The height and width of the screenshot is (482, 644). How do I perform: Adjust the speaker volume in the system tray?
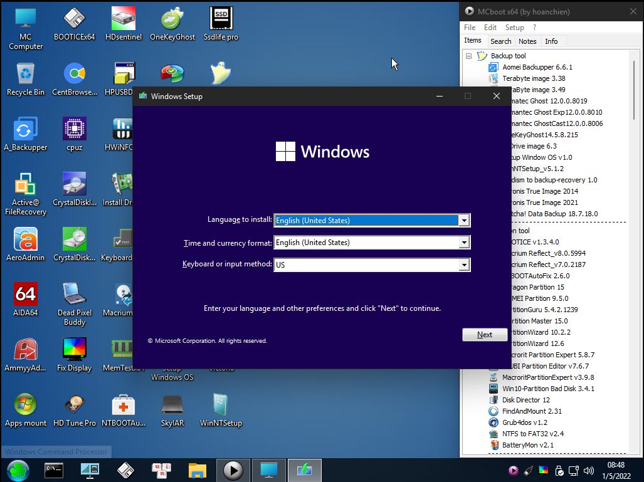coord(589,471)
